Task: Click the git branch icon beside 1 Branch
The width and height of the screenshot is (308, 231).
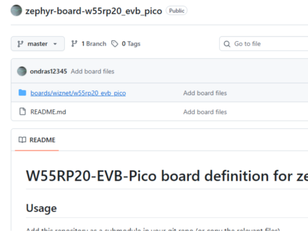Action: 74,44
